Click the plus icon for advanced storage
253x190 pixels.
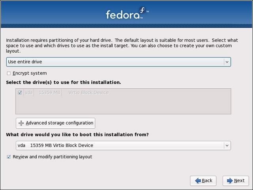(x=21, y=123)
